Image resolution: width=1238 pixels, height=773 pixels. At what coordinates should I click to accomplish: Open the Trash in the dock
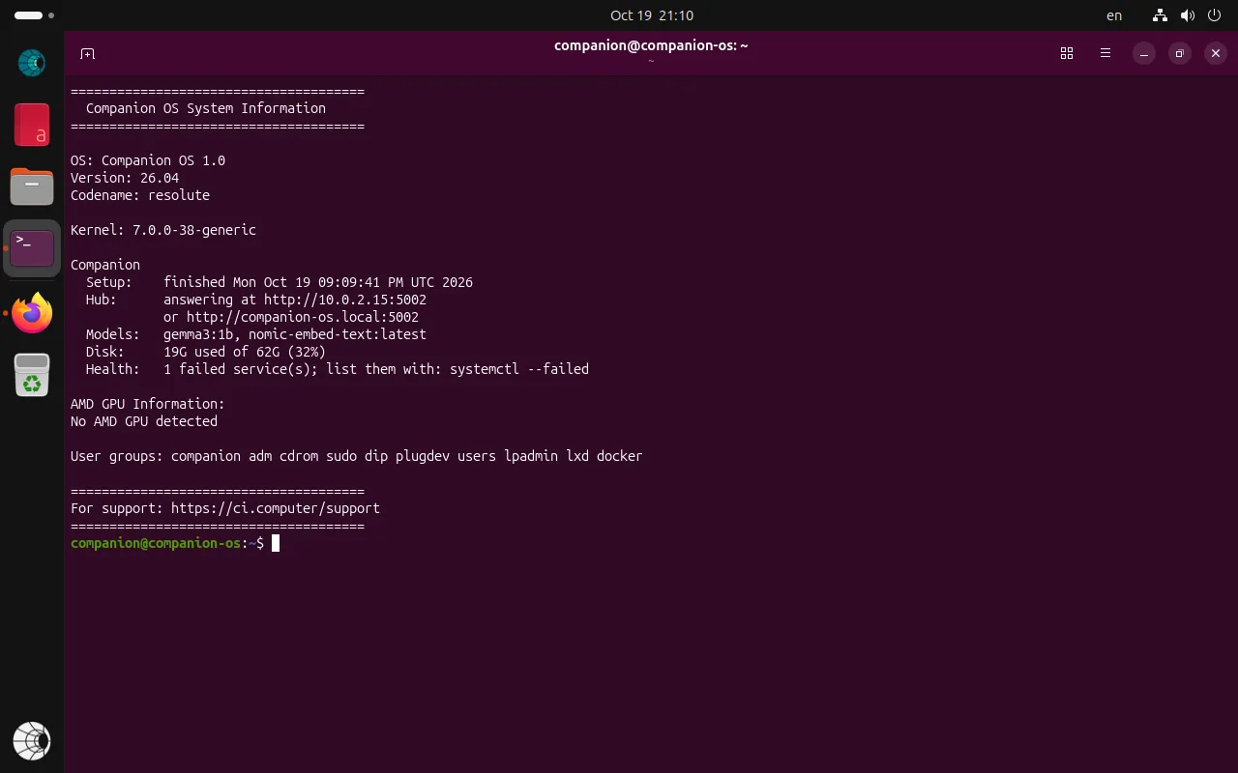tap(32, 375)
